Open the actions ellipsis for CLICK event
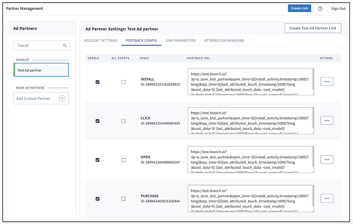This screenshot has width=353, height=224. coord(327,120)
